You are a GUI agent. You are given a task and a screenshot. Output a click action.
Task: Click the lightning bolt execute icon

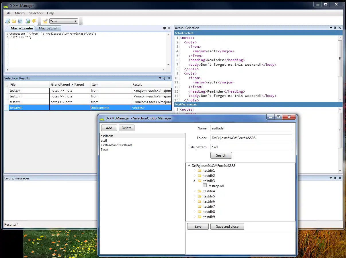click(34, 21)
